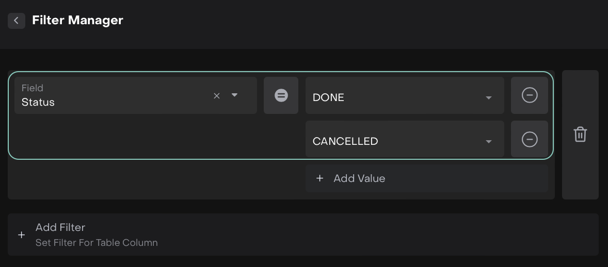The height and width of the screenshot is (267, 608).
Task: Click the Filter Manager title
Action: coord(77,21)
